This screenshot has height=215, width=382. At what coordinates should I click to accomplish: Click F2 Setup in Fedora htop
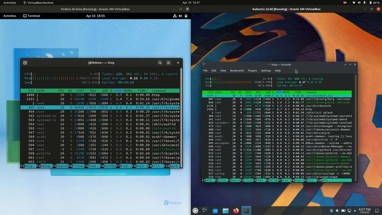(44, 166)
